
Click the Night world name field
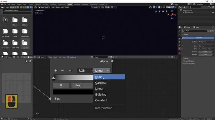click(x=196, y=31)
